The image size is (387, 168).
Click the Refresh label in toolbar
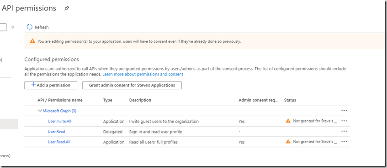[x=42, y=27]
